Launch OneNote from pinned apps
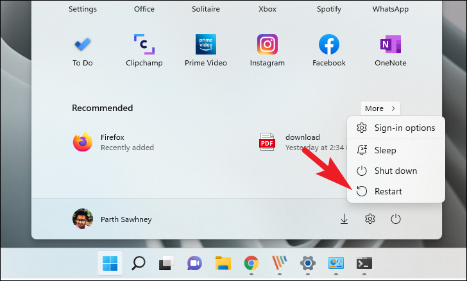The image size is (467, 281). 391,51
